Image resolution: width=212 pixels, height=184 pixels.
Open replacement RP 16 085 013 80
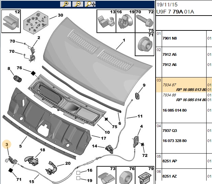coord(191,90)
